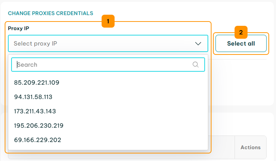Click the orange number 2 badge

tap(241, 32)
